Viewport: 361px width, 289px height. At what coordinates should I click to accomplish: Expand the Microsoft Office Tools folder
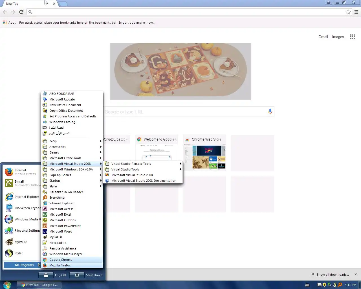72,158
